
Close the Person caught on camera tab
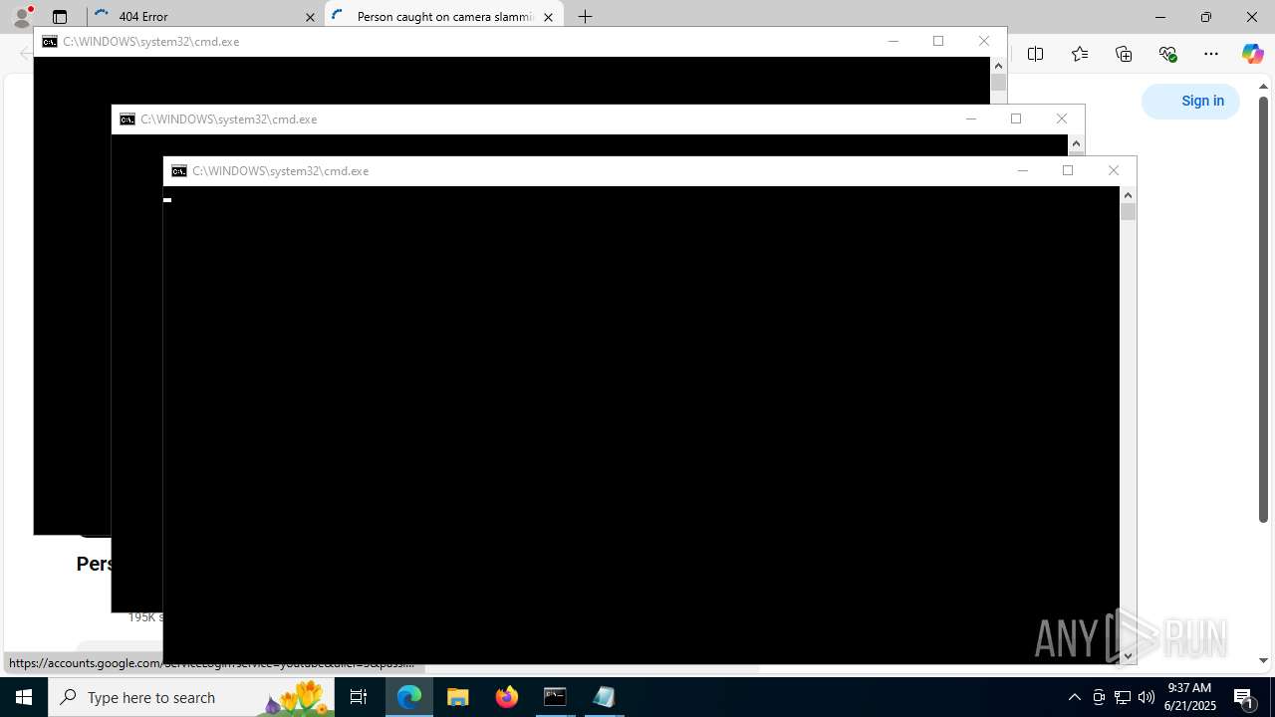click(548, 17)
